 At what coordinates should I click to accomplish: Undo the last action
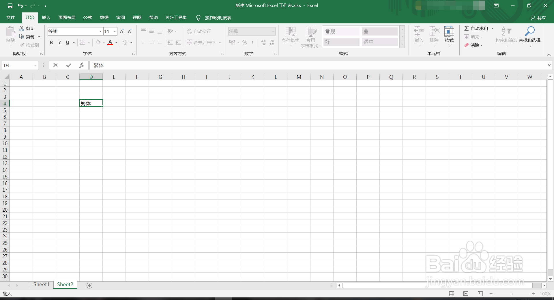coord(20,5)
